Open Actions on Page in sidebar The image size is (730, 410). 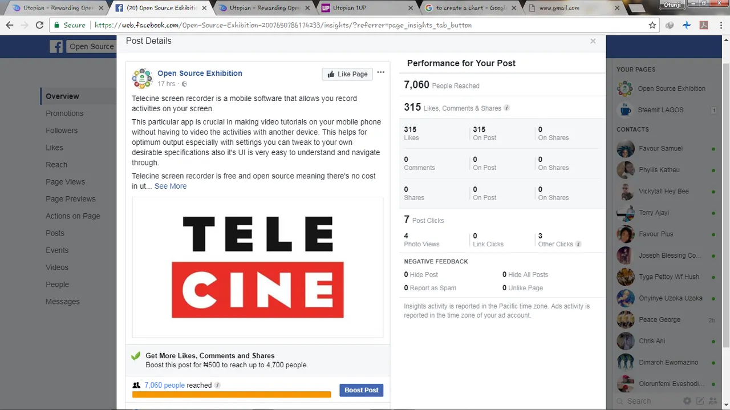click(x=73, y=216)
